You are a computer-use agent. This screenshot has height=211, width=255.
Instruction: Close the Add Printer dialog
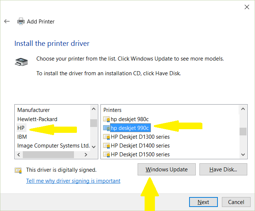click(247, 7)
